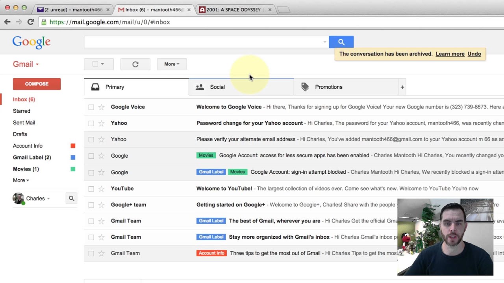Click the browser back arrow
504x283 pixels.
[x=7, y=22]
